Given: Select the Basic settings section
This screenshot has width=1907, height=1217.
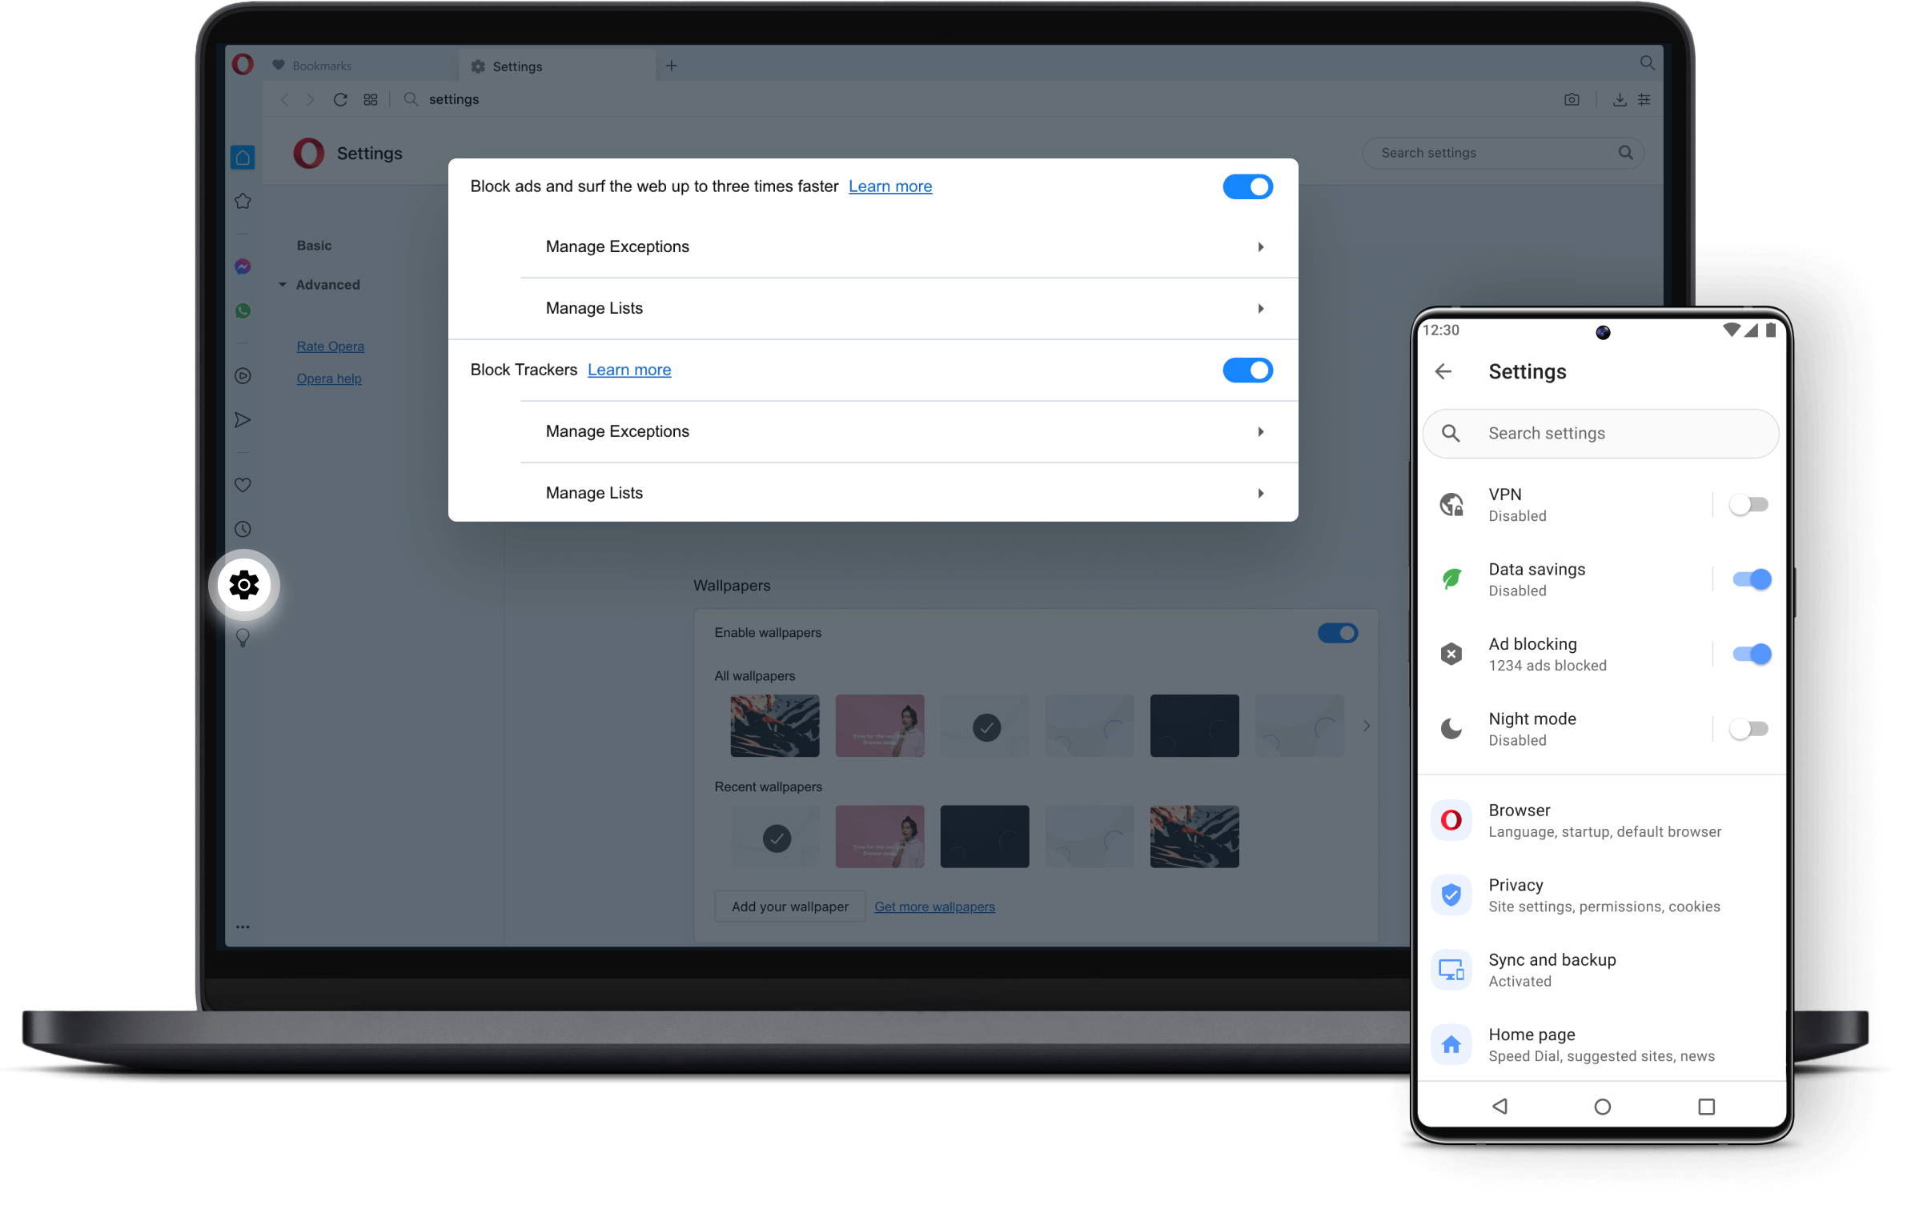Looking at the screenshot, I should [x=314, y=245].
